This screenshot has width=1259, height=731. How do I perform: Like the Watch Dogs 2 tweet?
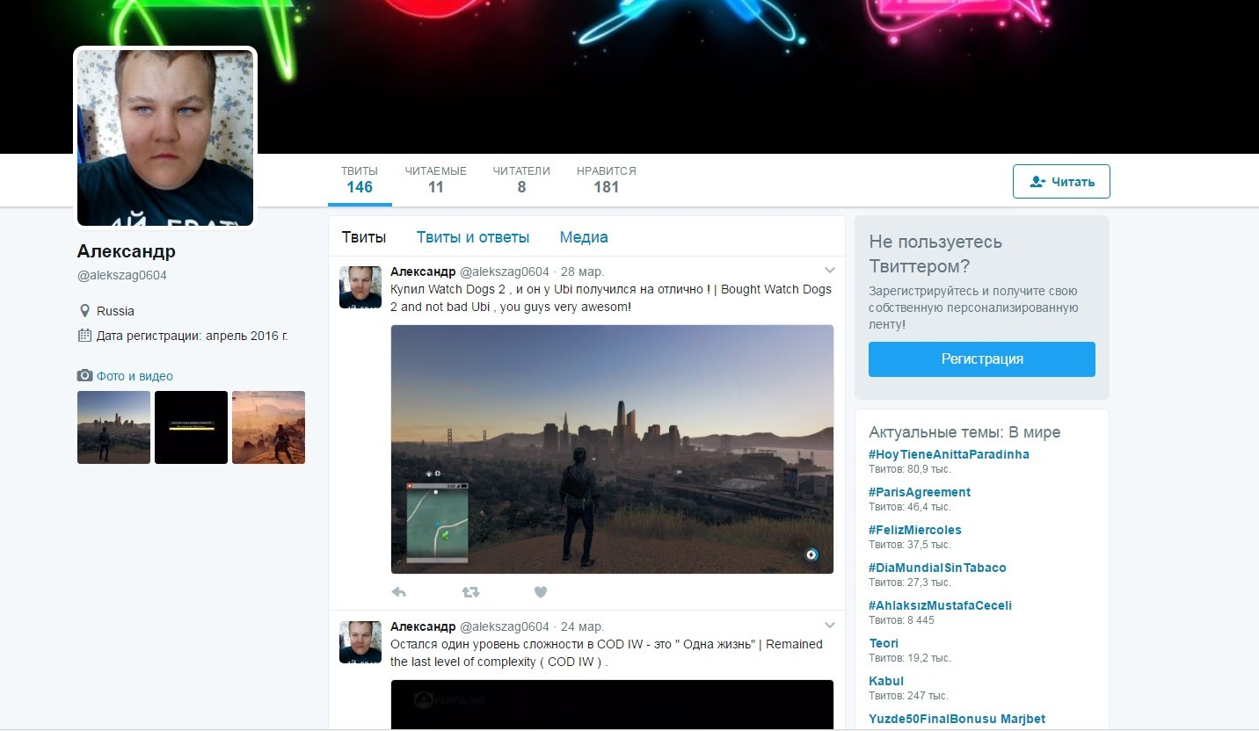[541, 592]
